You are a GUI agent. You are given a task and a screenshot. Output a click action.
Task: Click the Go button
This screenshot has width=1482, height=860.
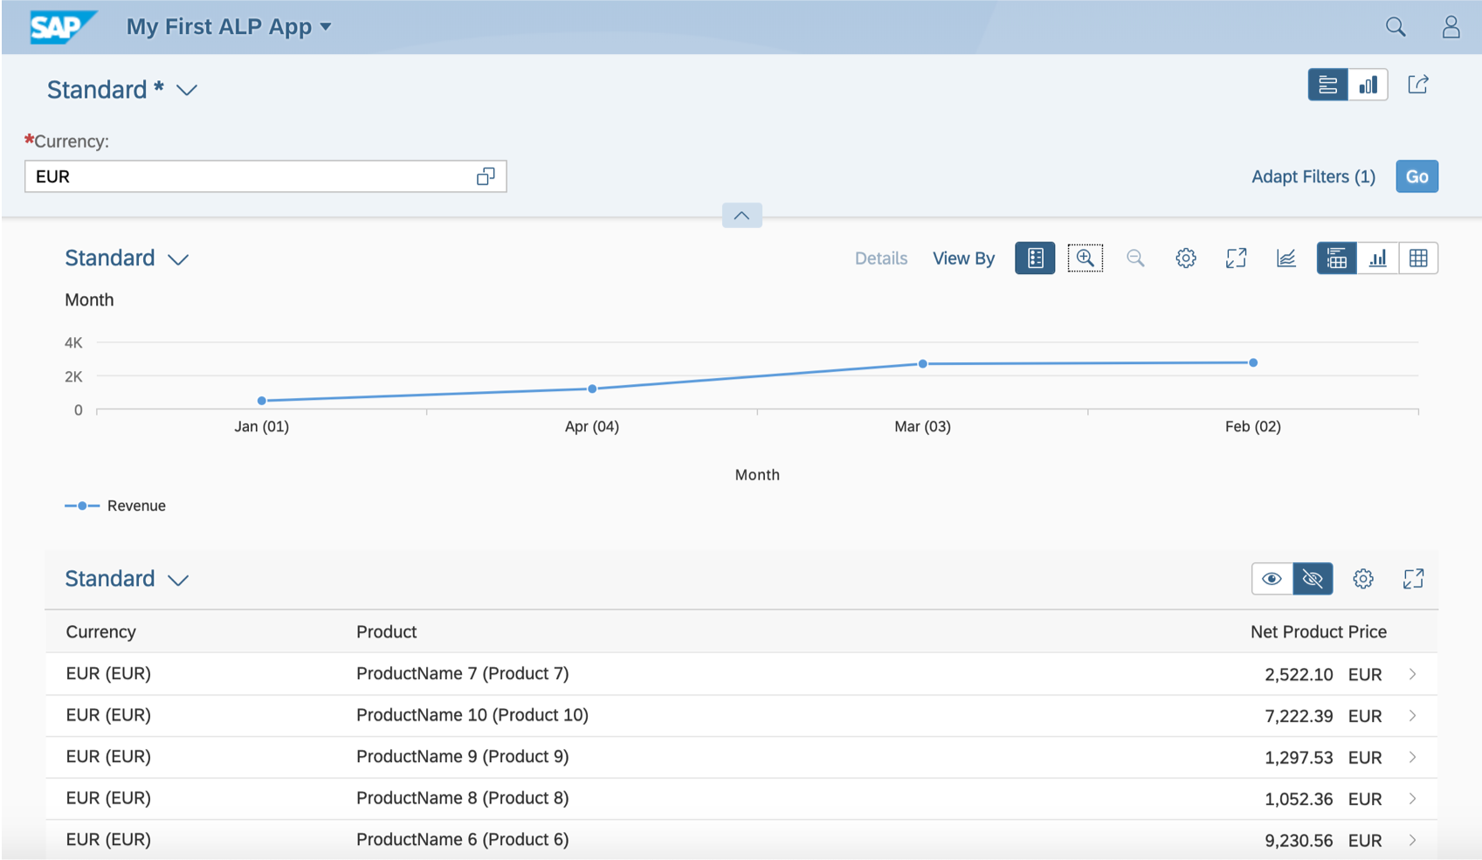pos(1417,176)
